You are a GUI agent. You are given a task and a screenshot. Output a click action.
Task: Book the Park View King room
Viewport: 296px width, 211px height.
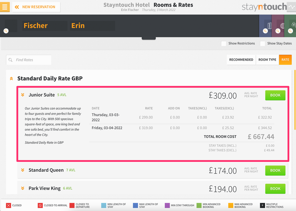(275, 188)
